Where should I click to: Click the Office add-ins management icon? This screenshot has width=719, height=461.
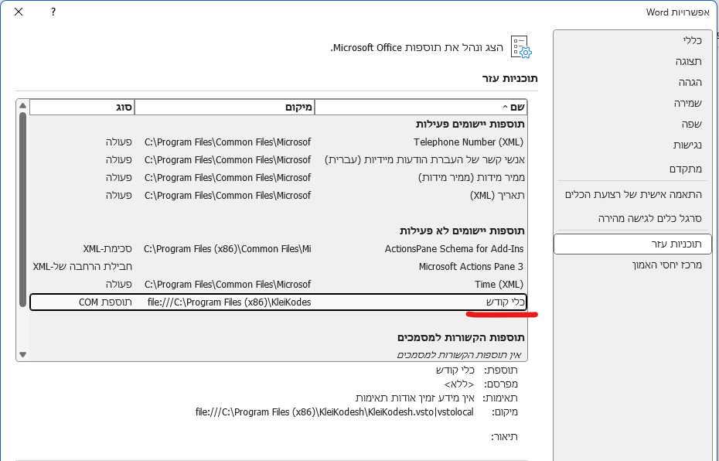523,48
